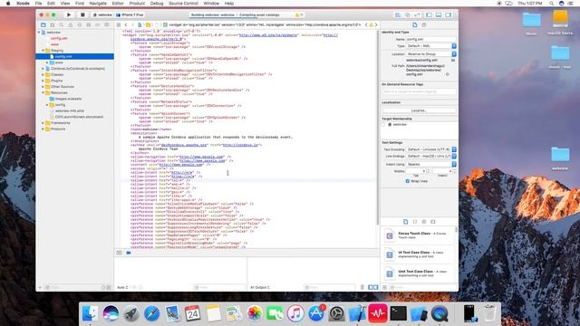Screen dimensions: 580x326
Task: Open the Object library tab
Action: (424, 221)
